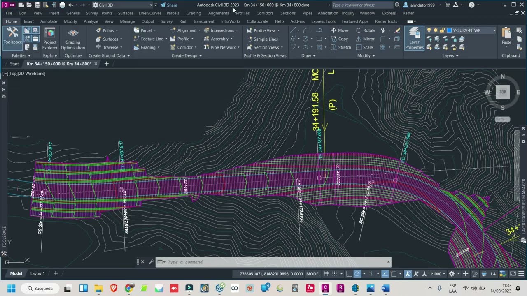Click the Customization hamburger icon in status bar
The width and height of the screenshot is (527, 296).
521,274
